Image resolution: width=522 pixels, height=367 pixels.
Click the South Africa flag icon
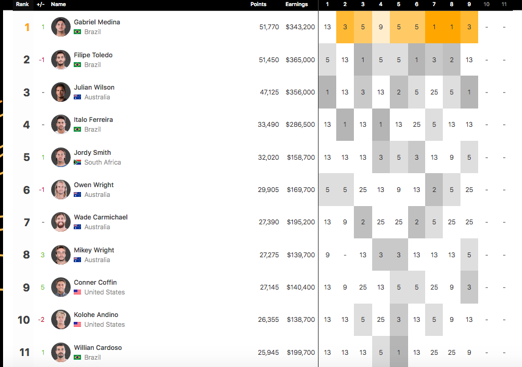point(77,163)
